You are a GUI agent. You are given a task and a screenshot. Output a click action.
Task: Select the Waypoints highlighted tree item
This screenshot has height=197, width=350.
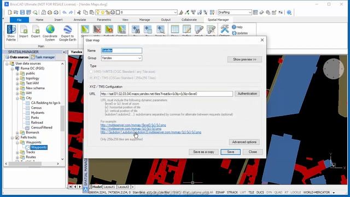[x=39, y=147]
